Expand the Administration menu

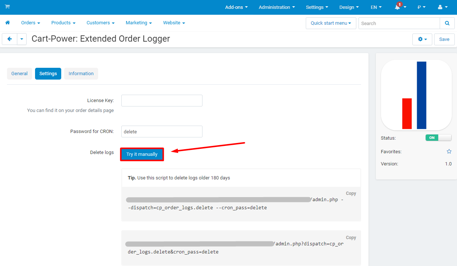277,7
